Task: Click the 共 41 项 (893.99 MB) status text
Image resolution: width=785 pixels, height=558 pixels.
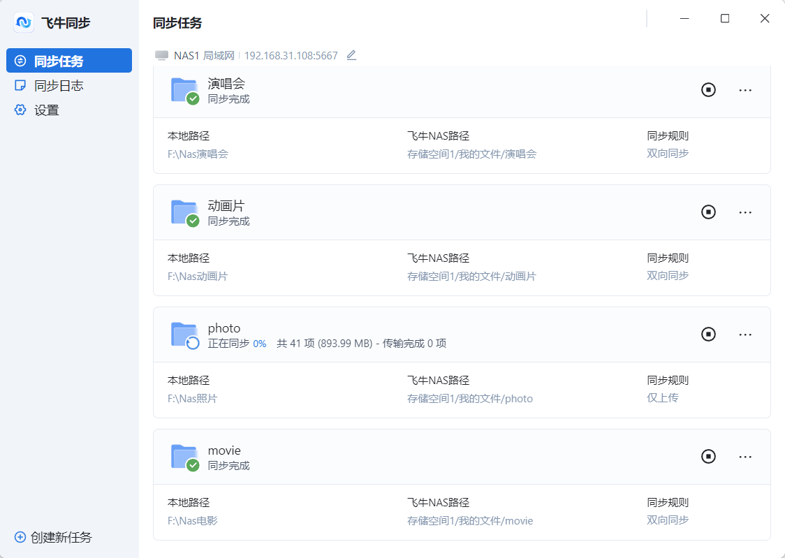Action: (x=325, y=344)
